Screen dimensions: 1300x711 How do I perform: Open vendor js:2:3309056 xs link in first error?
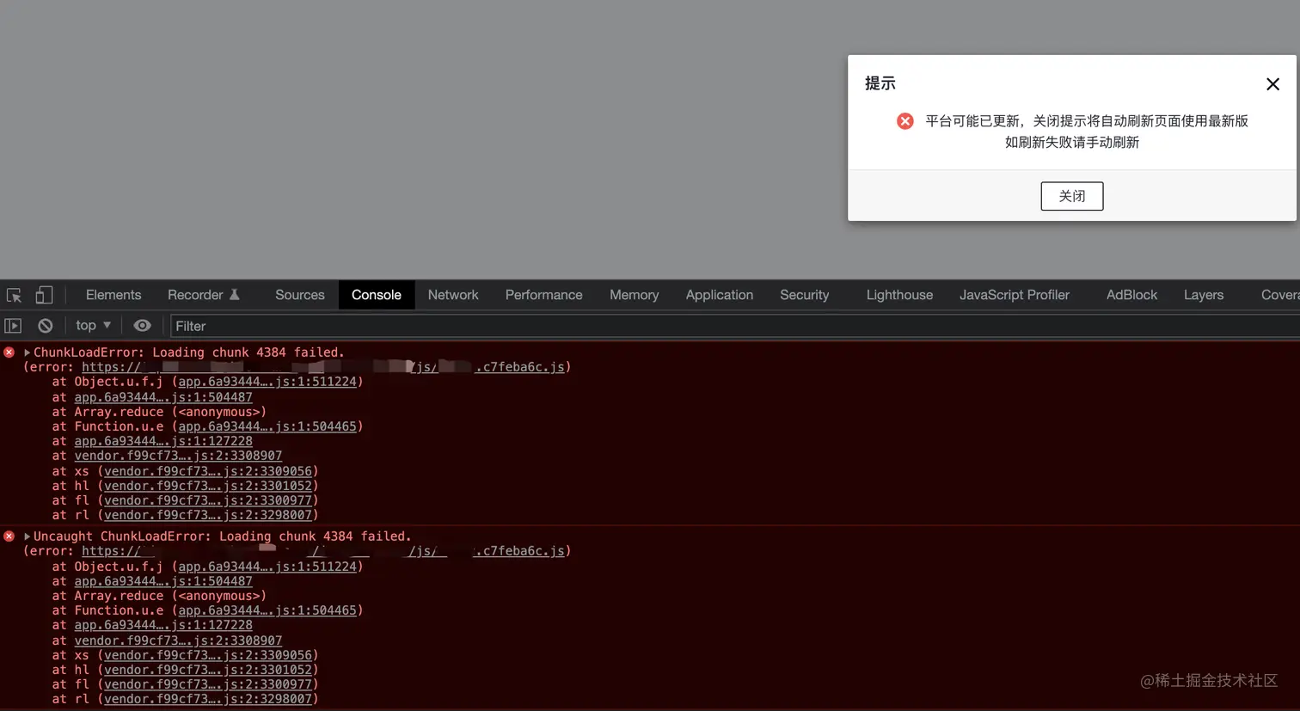click(208, 471)
